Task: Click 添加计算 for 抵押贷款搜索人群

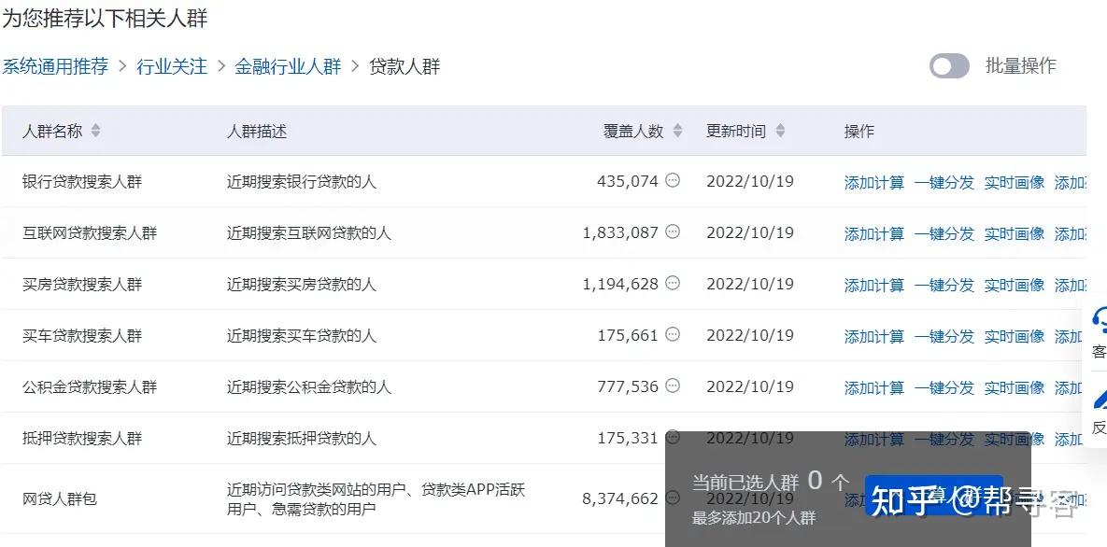Action: (874, 439)
